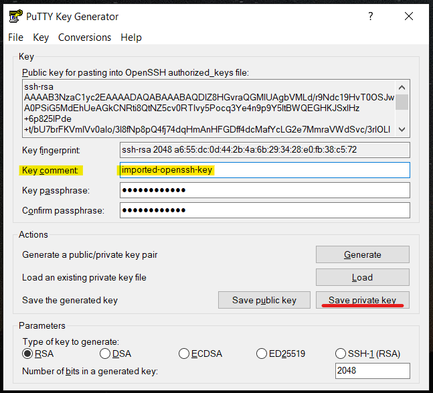Viewport: 433px width, 393px height.
Task: Open the Help menu
Action: pyautogui.click(x=131, y=37)
